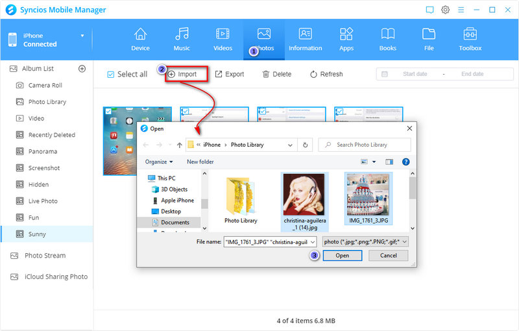Image resolution: width=519 pixels, height=331 pixels.
Task: Open the feedback message icon in title bar
Action: coord(429,10)
